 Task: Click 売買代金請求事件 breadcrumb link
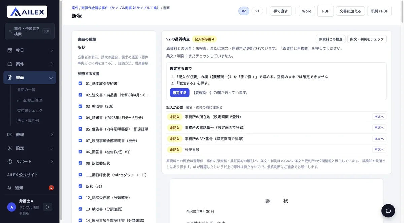click(x=120, y=7)
